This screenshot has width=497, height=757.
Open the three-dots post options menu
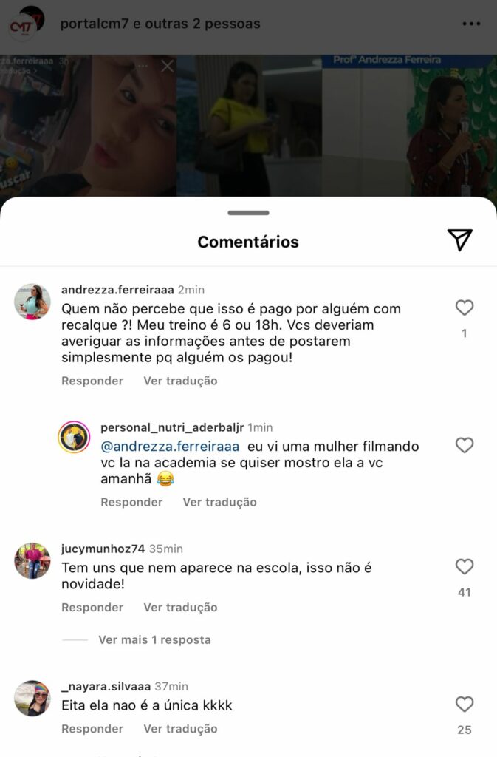point(471,23)
